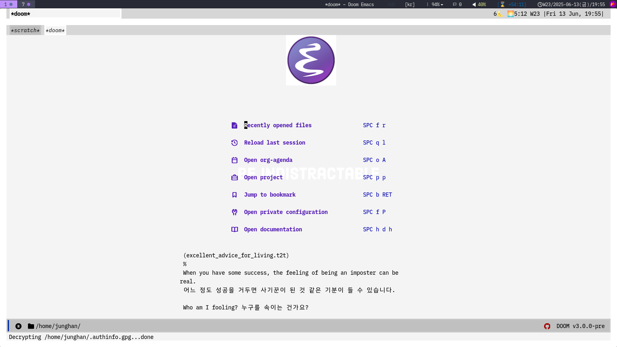The width and height of the screenshot is (617, 347).
Task: Click Open documentation link
Action: [273, 229]
